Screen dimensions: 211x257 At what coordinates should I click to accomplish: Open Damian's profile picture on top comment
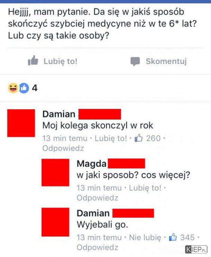pos(21,123)
